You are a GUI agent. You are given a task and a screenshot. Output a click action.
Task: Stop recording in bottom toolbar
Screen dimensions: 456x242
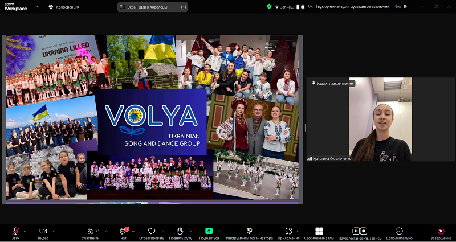tap(363, 231)
